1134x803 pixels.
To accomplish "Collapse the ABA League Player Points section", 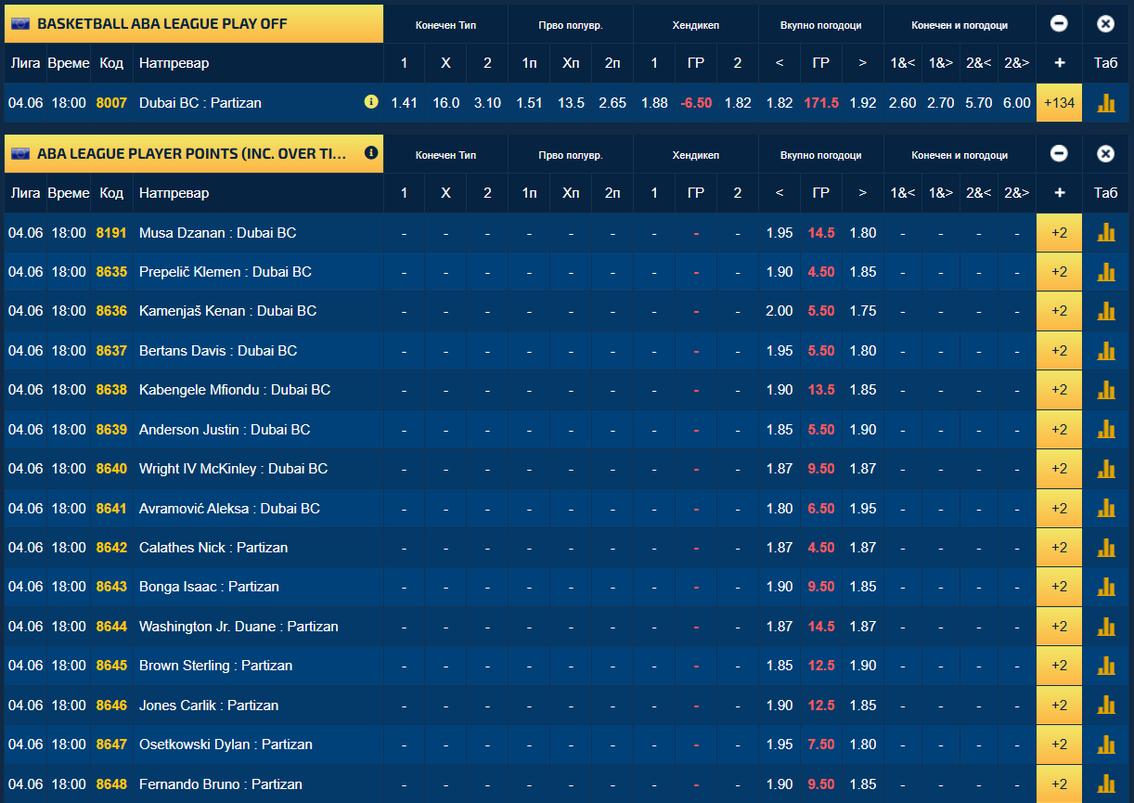I will tap(1059, 154).
